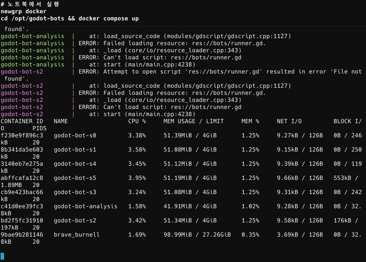Click the 1.58% CPU value for godot-bot-analysis
The height and width of the screenshot is (262, 366).
coord(137,206)
